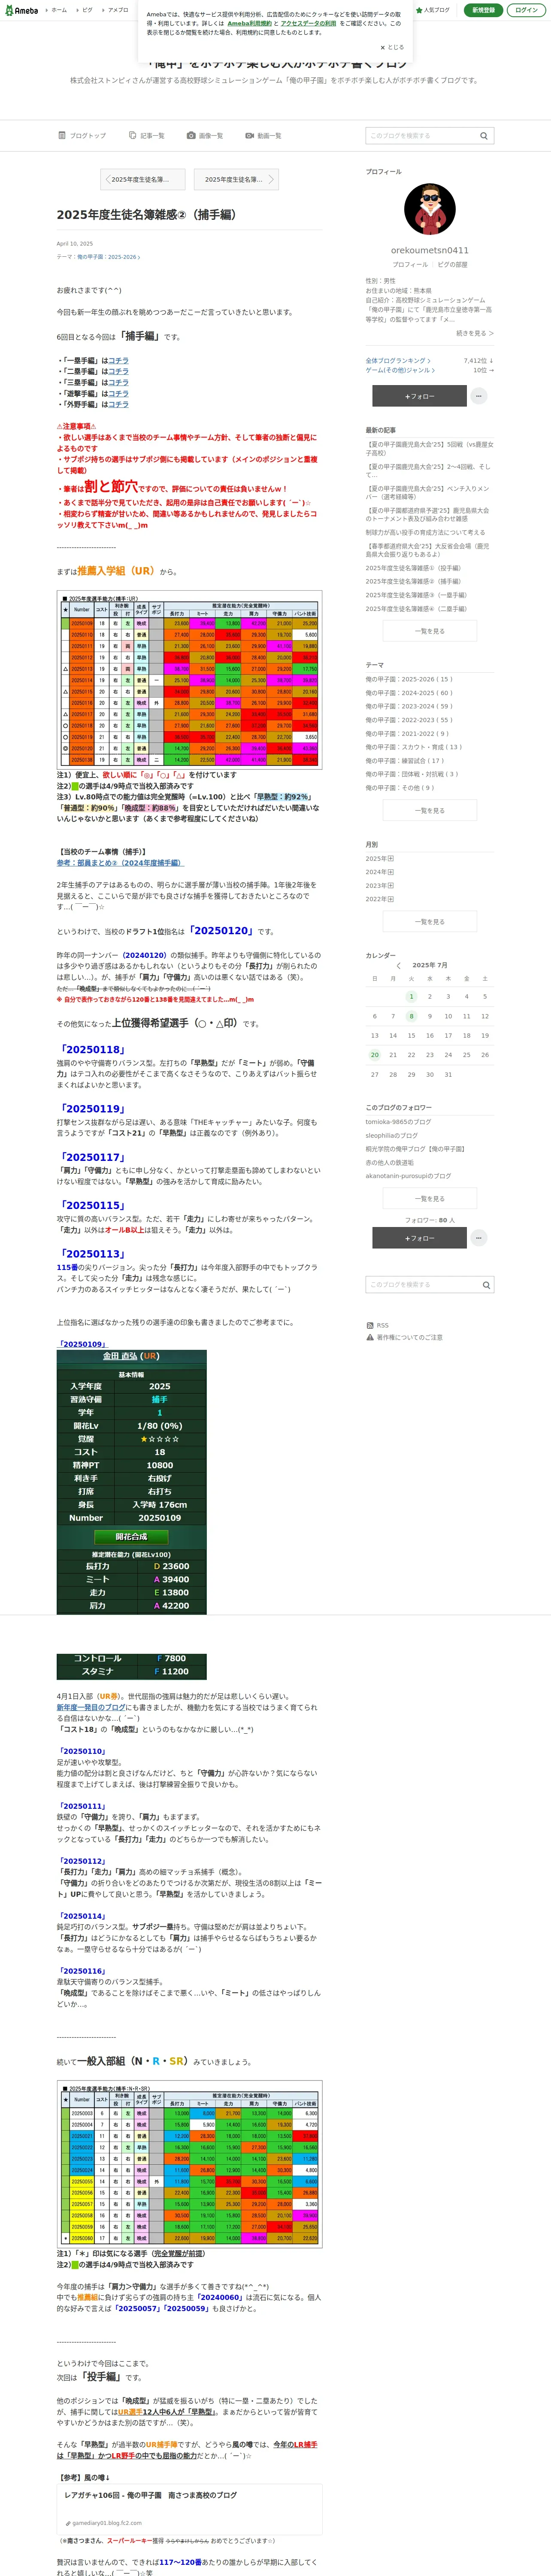Open the 人気ブログ star link
Screen dimensions: 551x2576
[x=433, y=10]
